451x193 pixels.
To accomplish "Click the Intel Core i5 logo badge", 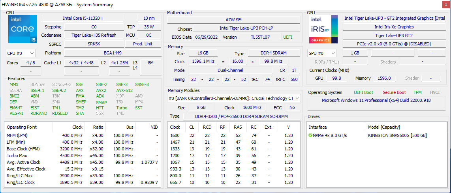I will [23, 29].
